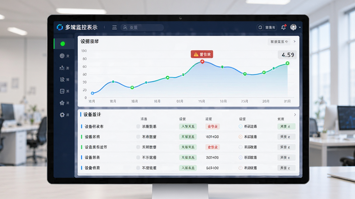Open the dropdown caret beside the avatar

300,27
